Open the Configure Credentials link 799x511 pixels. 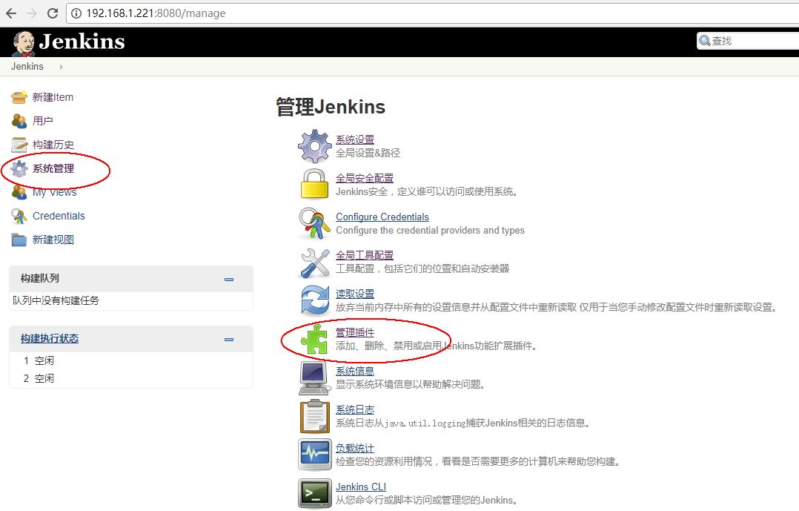382,217
